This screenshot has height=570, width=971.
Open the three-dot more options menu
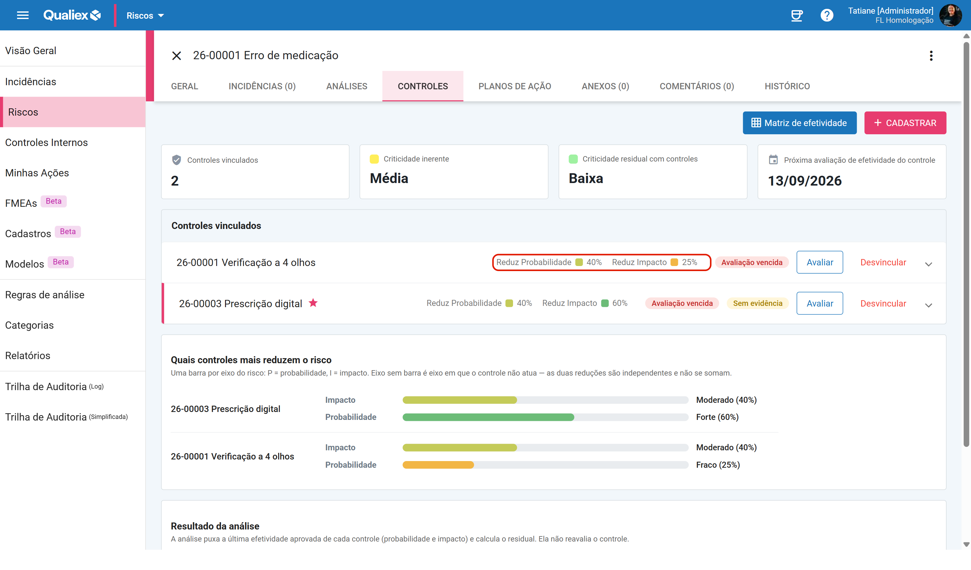tap(931, 55)
